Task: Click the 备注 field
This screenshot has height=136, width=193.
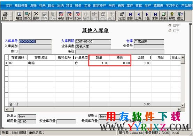Action: pyautogui.click(x=120, y=52)
